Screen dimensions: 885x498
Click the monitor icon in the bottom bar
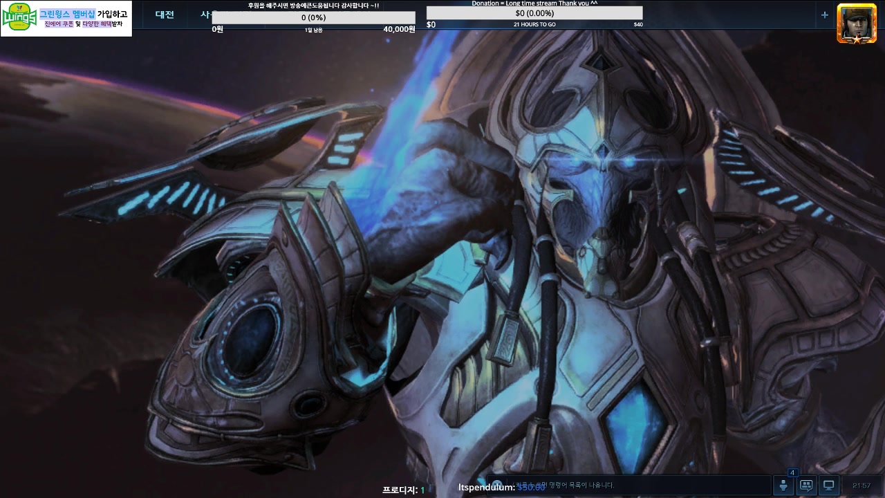click(x=828, y=485)
